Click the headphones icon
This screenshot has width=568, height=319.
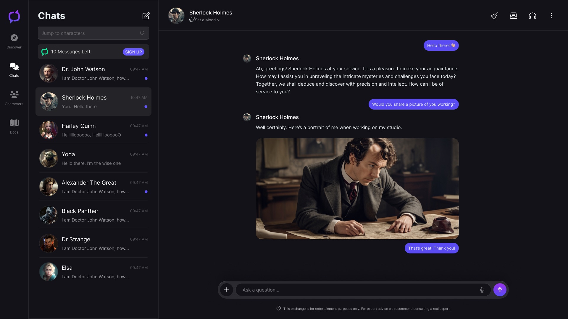(532, 16)
